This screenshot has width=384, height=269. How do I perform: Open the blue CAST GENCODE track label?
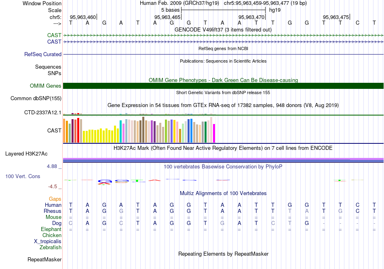[x=54, y=42]
